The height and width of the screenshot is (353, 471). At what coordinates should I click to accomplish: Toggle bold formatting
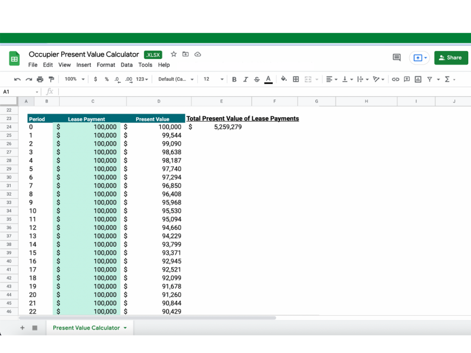point(234,79)
